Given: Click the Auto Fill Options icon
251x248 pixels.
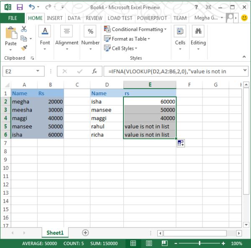Looking at the screenshot, I should click(x=181, y=143).
